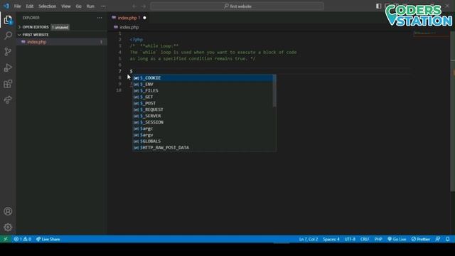Click the feedback icon beside Prettier
The width and height of the screenshot is (455, 256).
tap(438, 239)
